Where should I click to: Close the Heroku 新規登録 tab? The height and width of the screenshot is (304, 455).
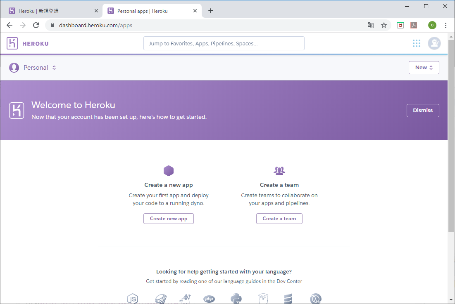click(x=96, y=11)
